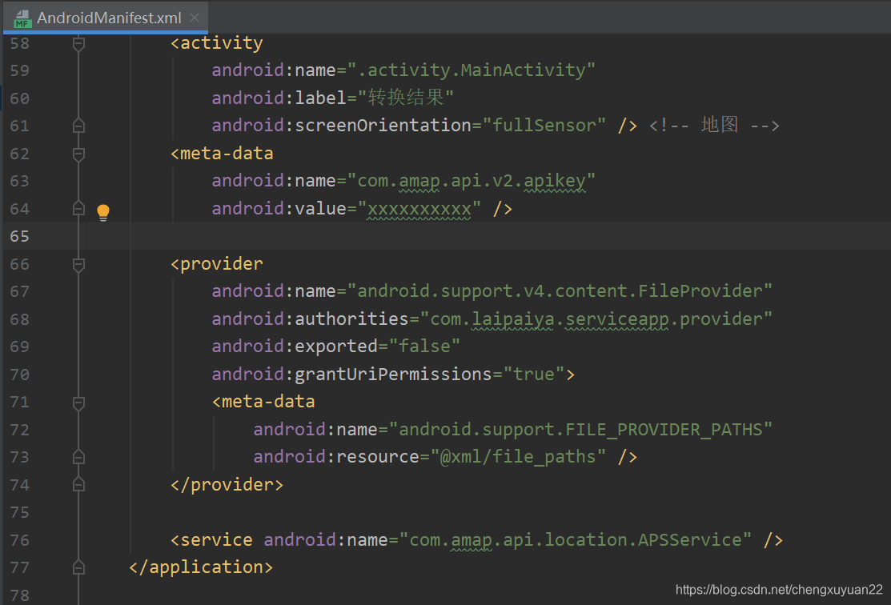Click line number 76 in gutter
Image resolution: width=891 pixels, height=605 pixels.
20,540
